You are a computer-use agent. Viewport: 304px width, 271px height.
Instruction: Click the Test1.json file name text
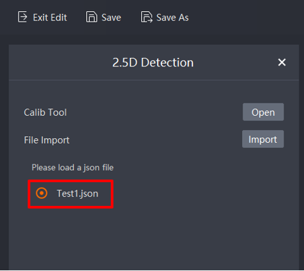tap(78, 193)
